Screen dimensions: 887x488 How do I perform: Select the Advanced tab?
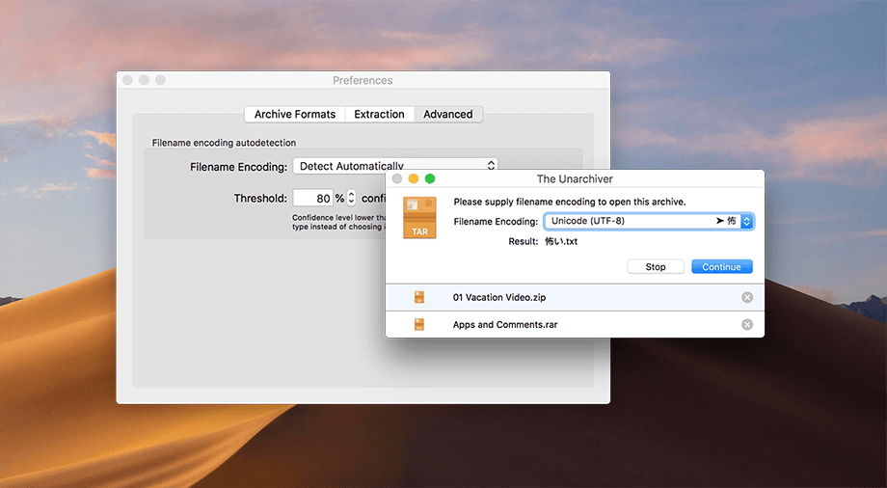coord(448,114)
